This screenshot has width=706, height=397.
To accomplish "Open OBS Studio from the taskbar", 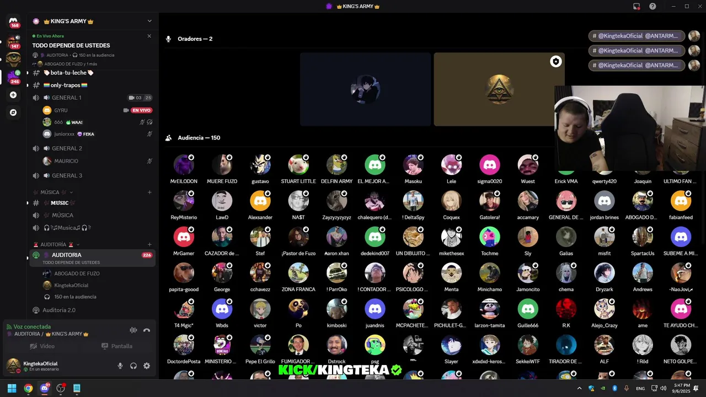I will click(61, 388).
